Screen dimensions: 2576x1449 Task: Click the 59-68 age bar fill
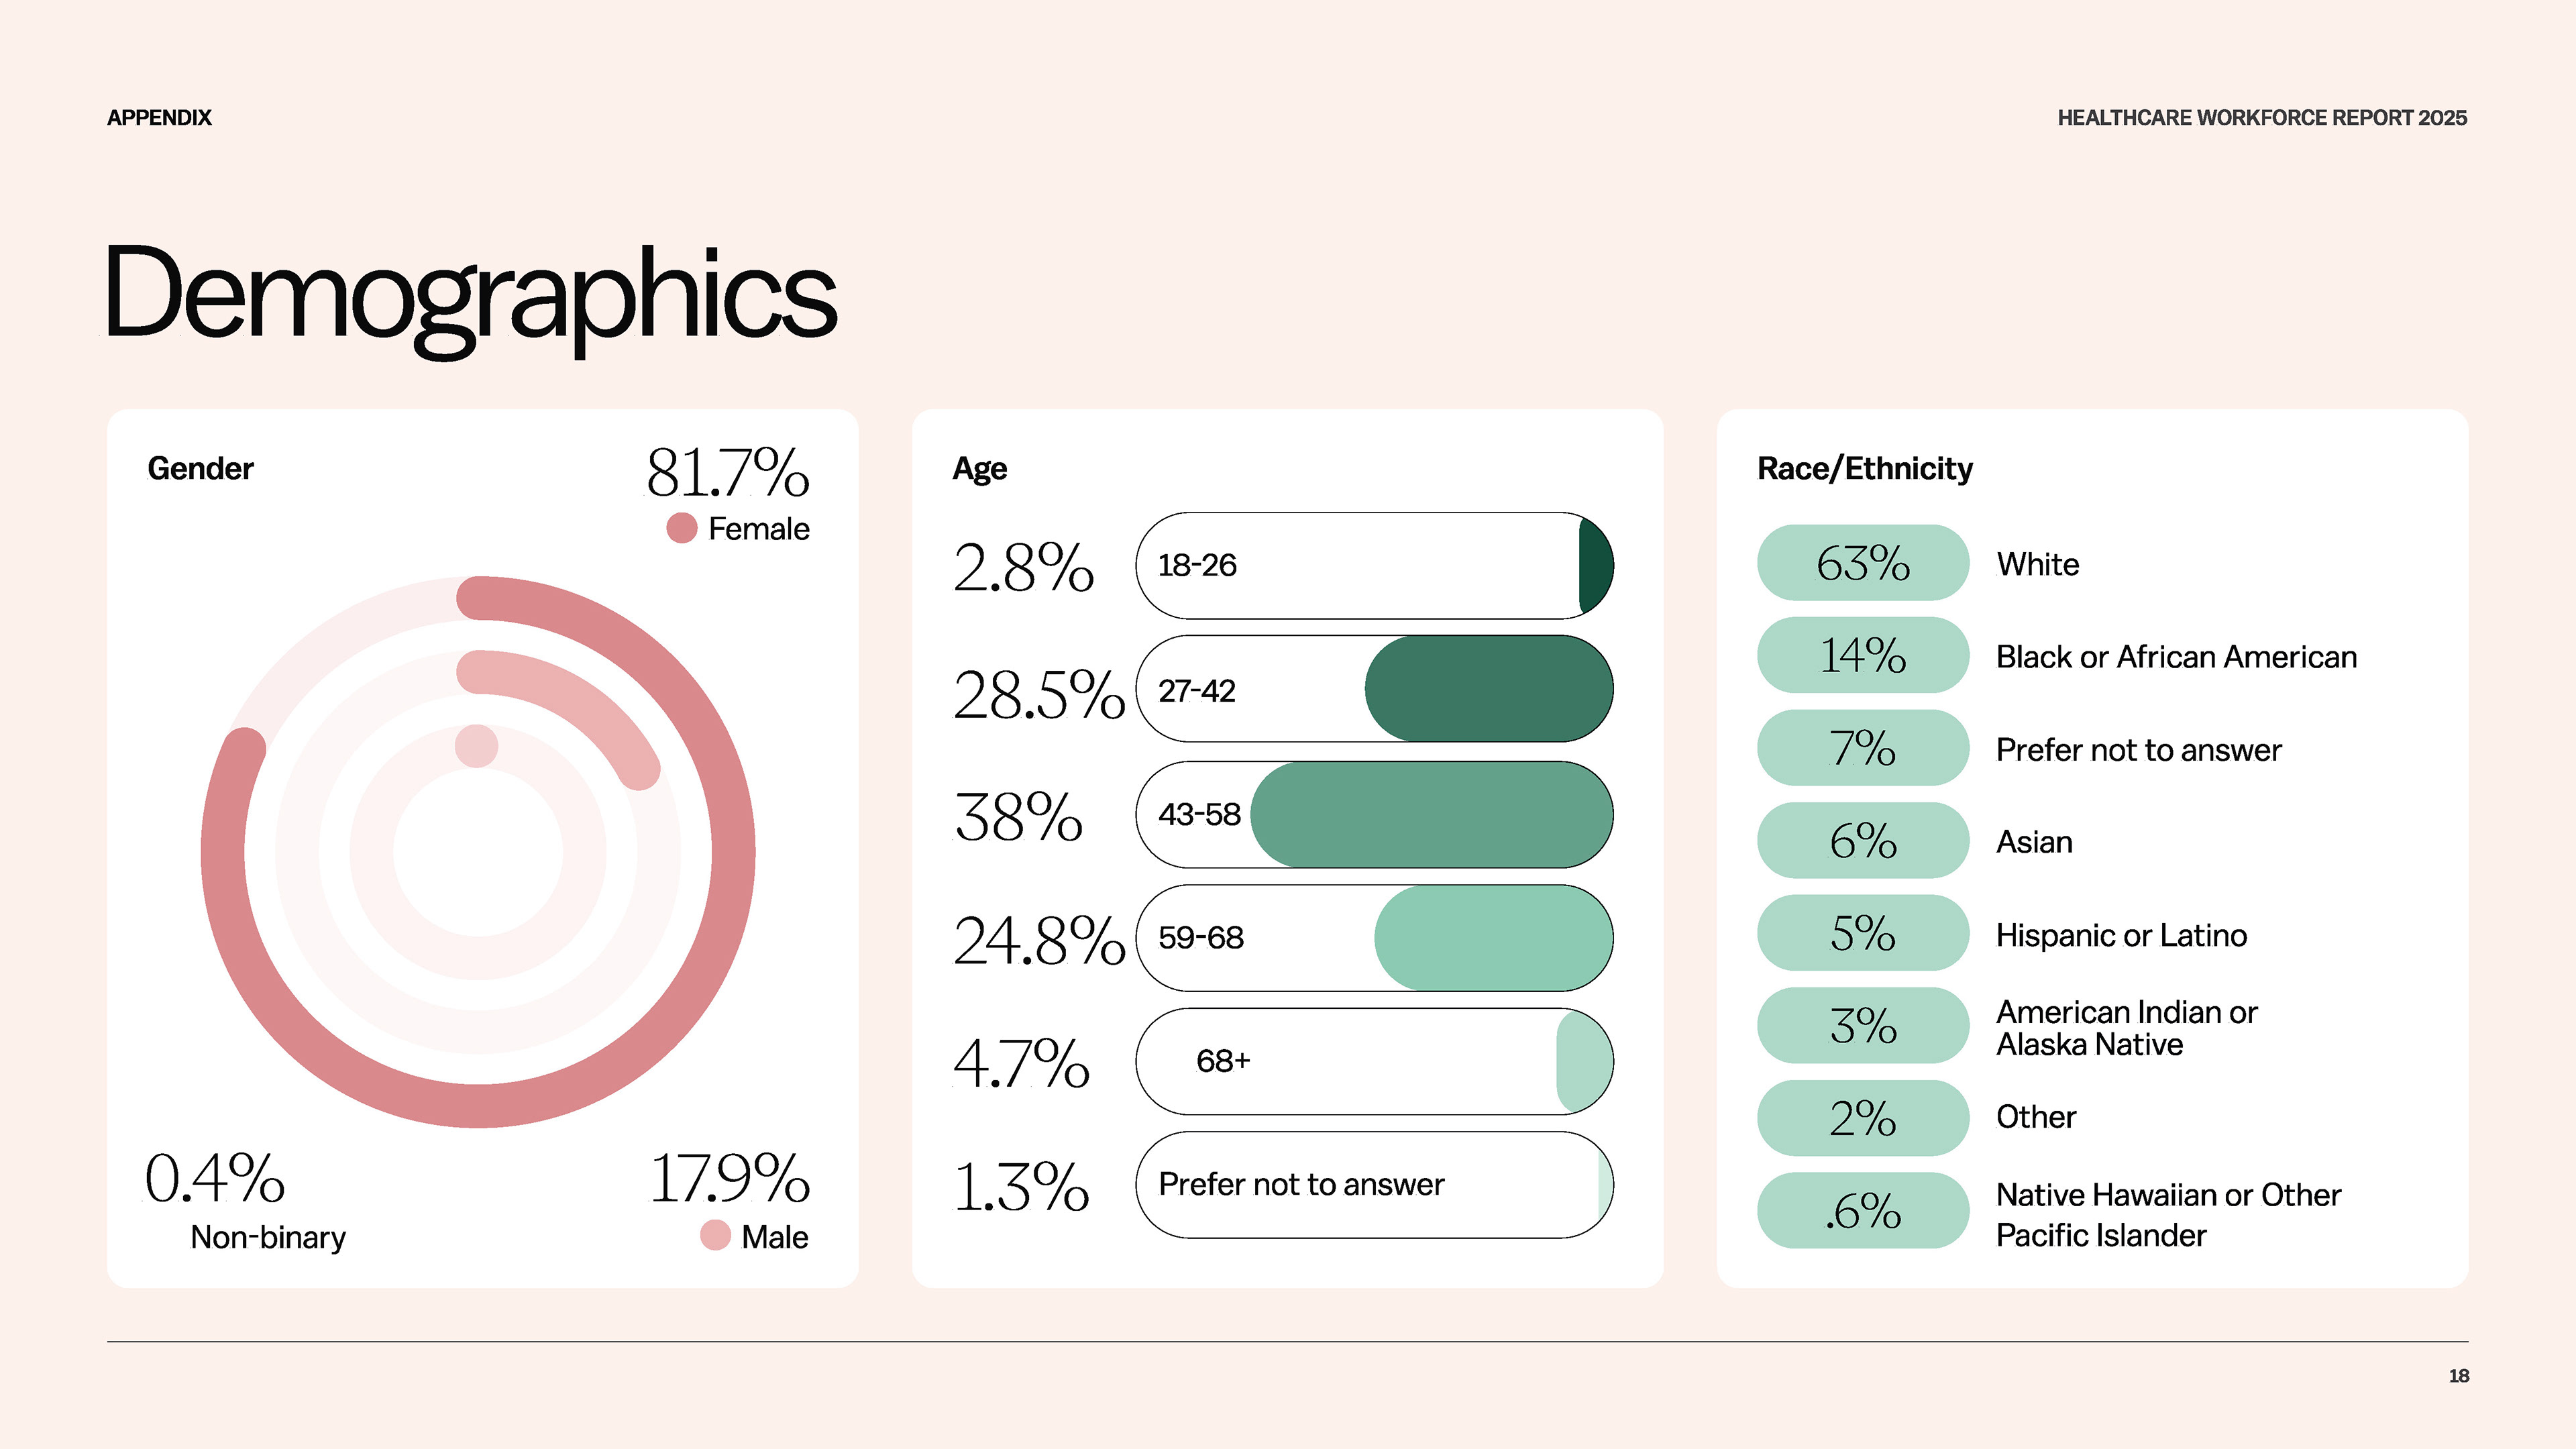click(x=1493, y=938)
